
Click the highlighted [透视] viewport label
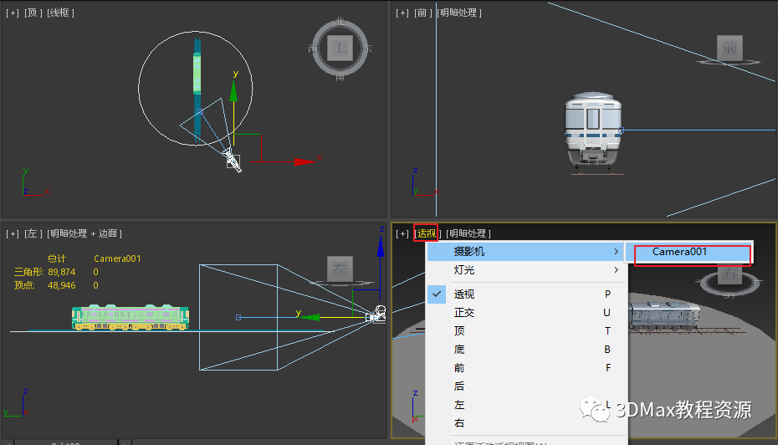pos(427,233)
